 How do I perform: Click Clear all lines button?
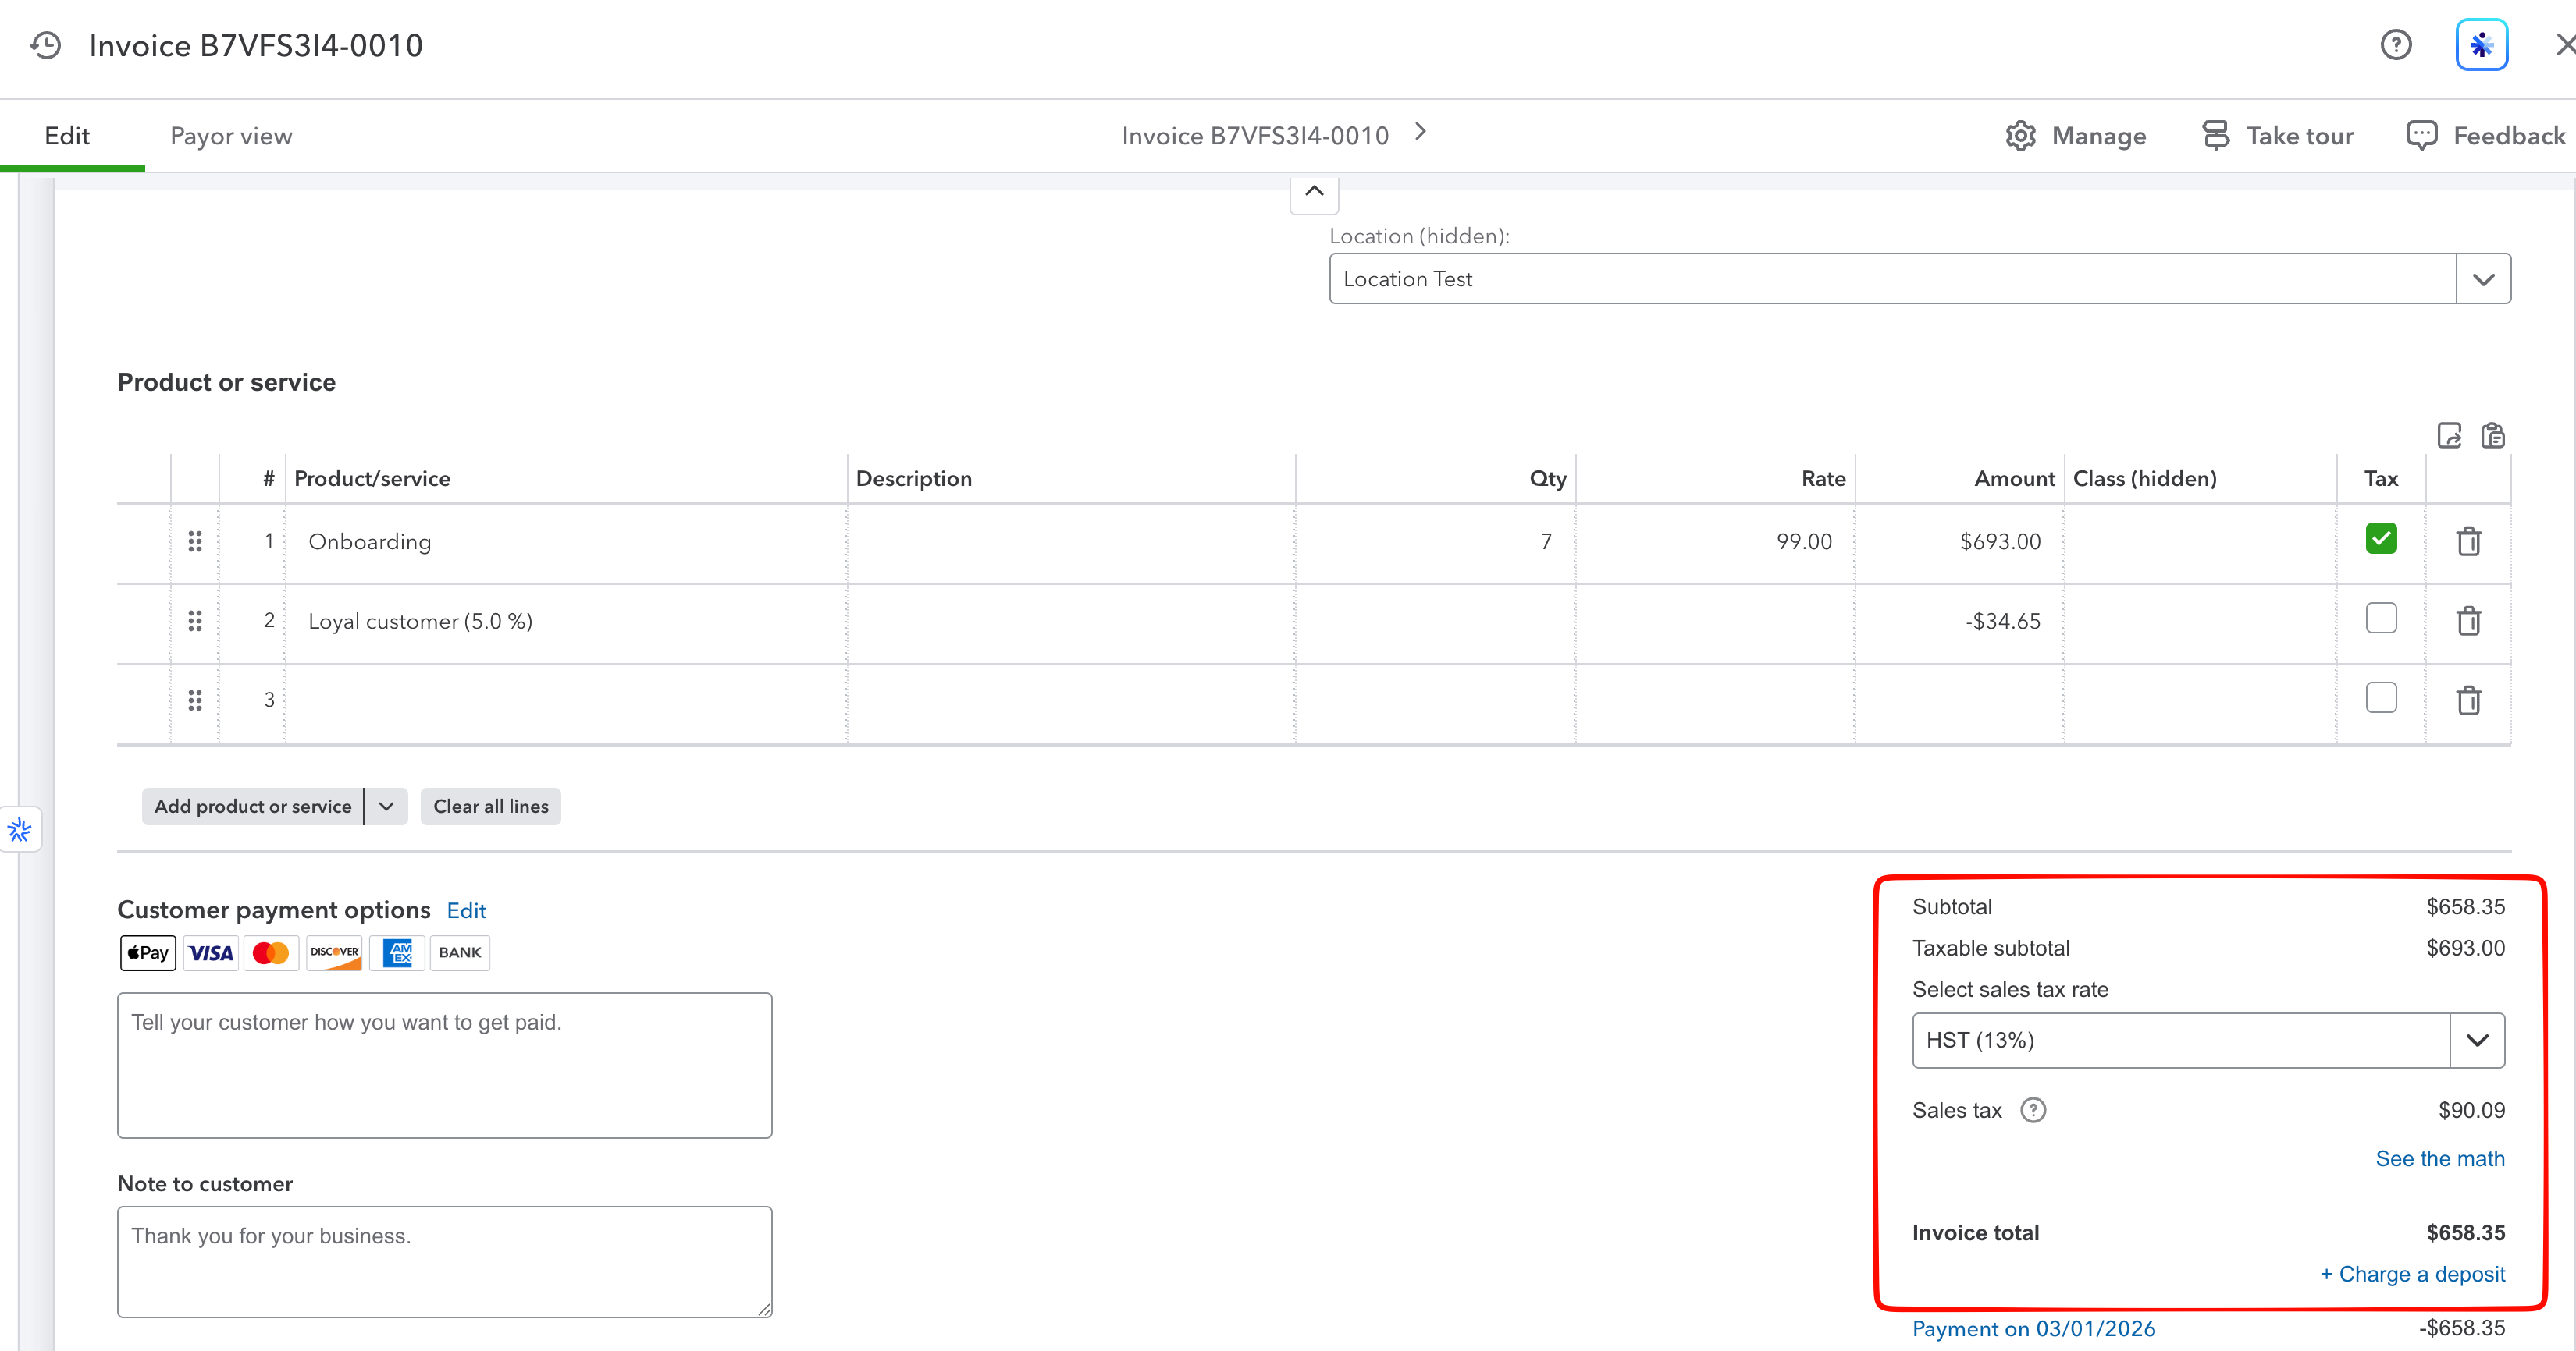(491, 807)
